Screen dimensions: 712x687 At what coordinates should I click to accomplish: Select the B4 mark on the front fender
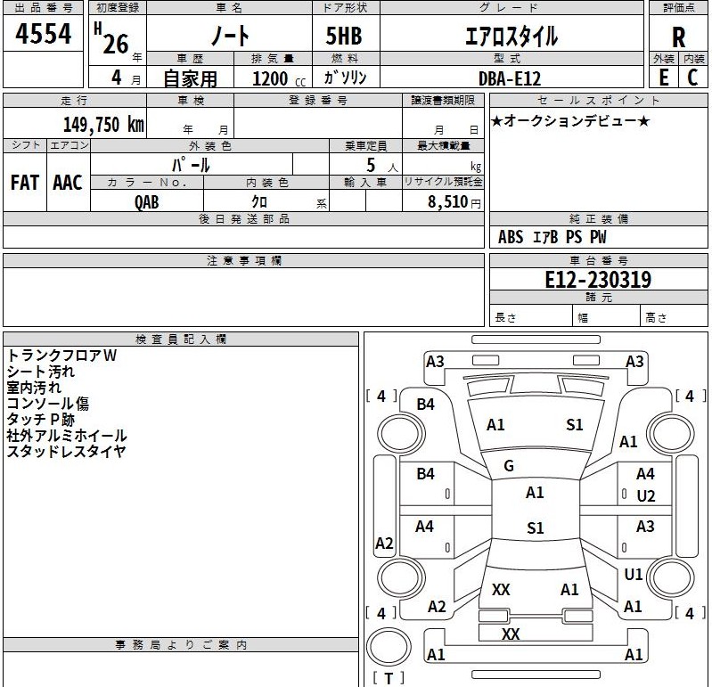pos(425,405)
